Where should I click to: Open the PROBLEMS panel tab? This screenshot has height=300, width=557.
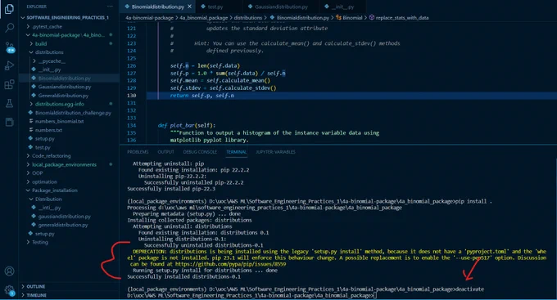138,152
